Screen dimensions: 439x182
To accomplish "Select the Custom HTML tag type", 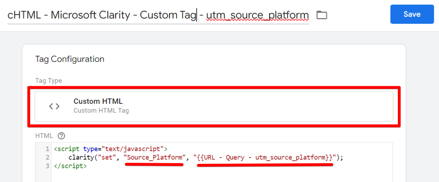I will (x=214, y=106).
